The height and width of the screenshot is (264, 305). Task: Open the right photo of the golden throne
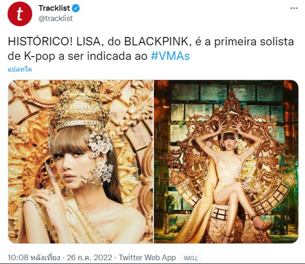coord(226,161)
